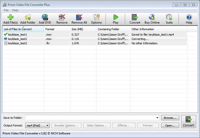The image size is (200, 138).
Task: Click 'Saved to file: keyblaze_test1.mp4' text
Action: [x=153, y=34]
